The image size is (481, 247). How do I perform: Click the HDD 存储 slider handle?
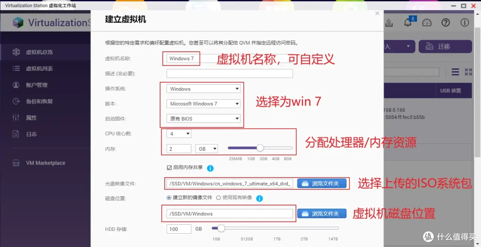[221, 228]
